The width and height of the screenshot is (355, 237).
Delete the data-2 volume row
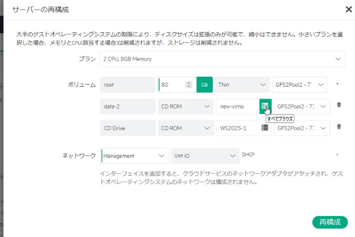339,105
